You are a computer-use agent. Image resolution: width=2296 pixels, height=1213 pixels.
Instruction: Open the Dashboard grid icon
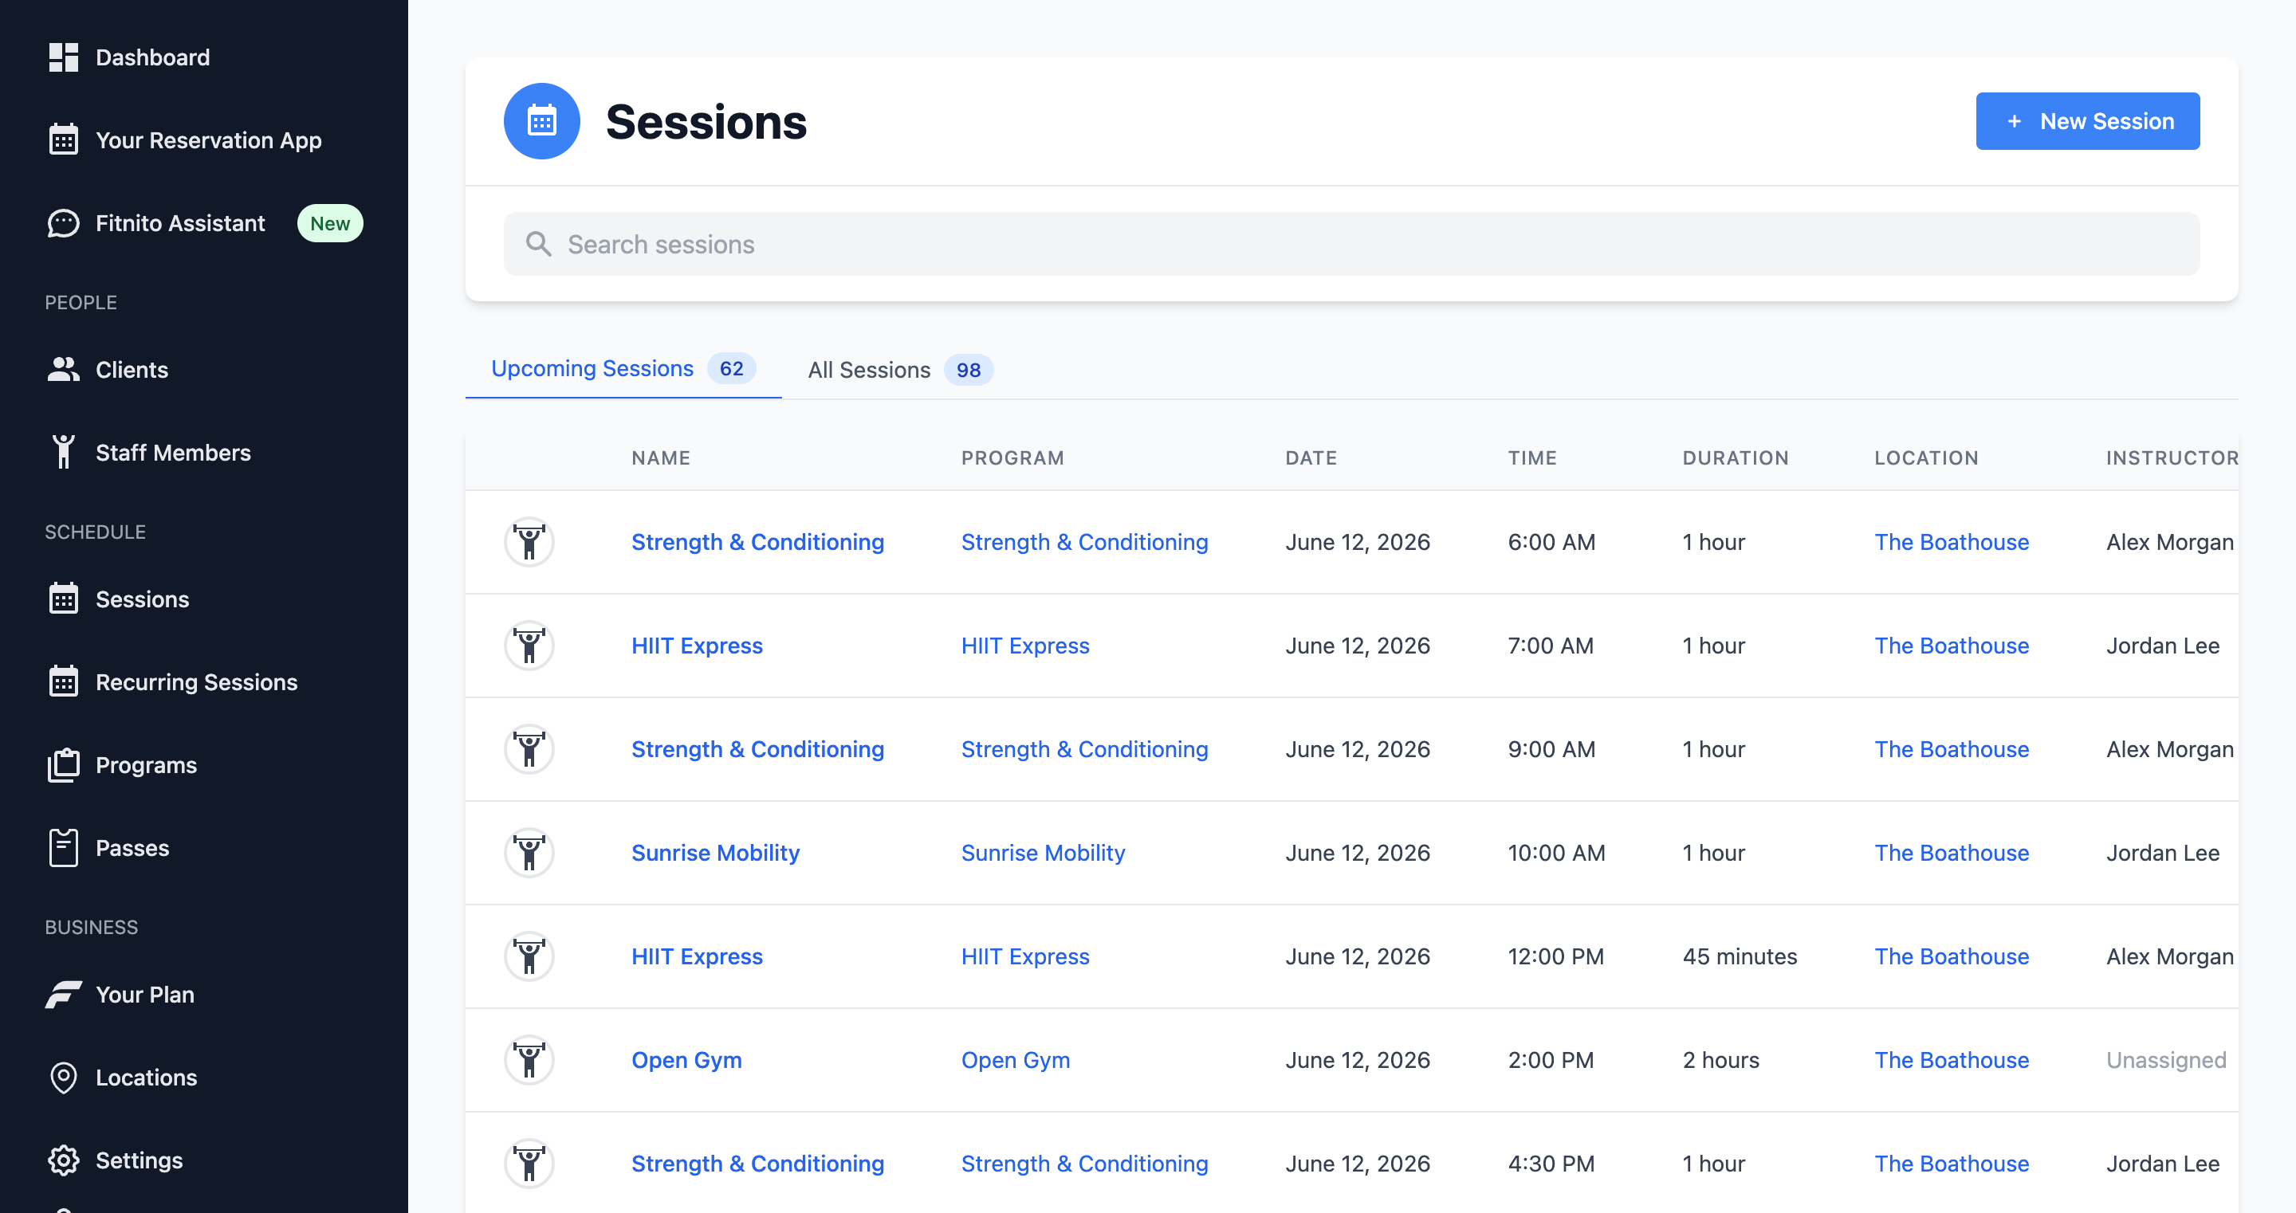[63, 57]
